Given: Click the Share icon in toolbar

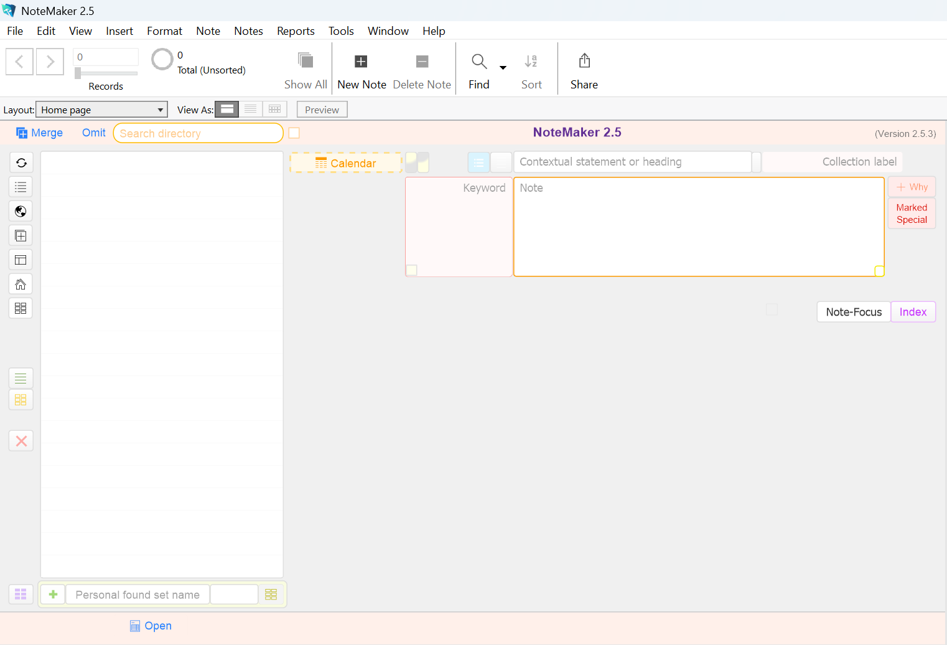Looking at the screenshot, I should tap(584, 61).
